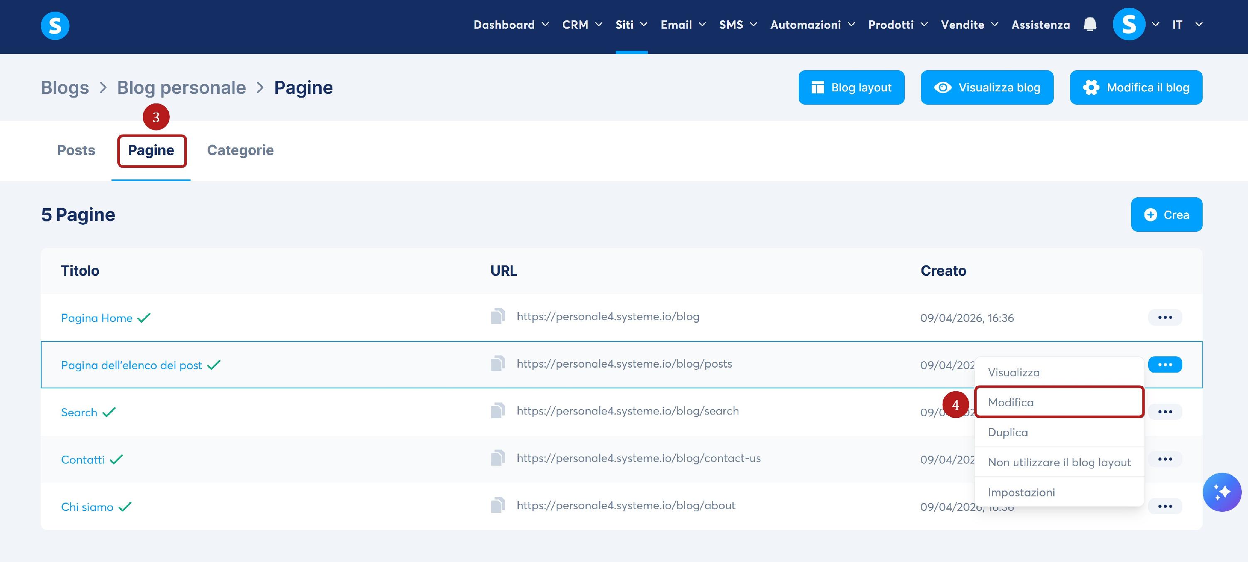Click URL ending in /blog/contact-us
The image size is (1248, 562).
pos(638,458)
